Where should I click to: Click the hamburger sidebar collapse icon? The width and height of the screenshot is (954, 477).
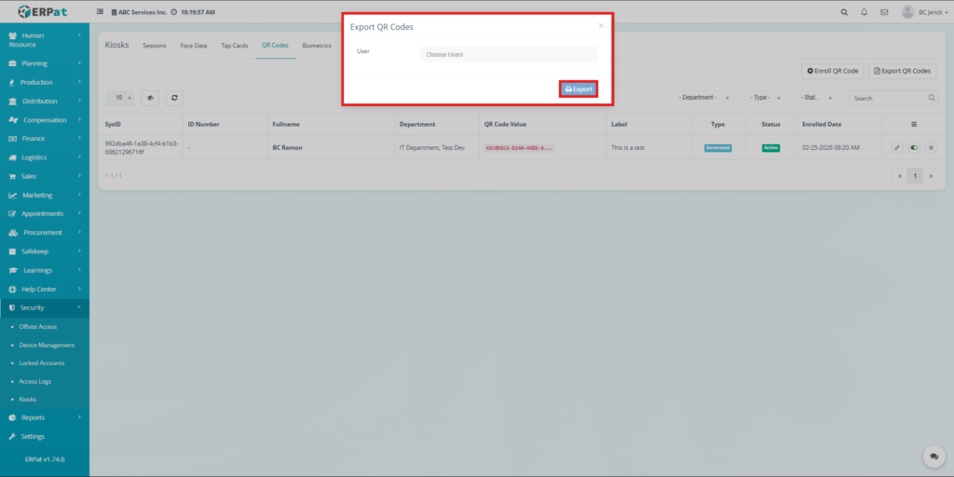click(101, 12)
